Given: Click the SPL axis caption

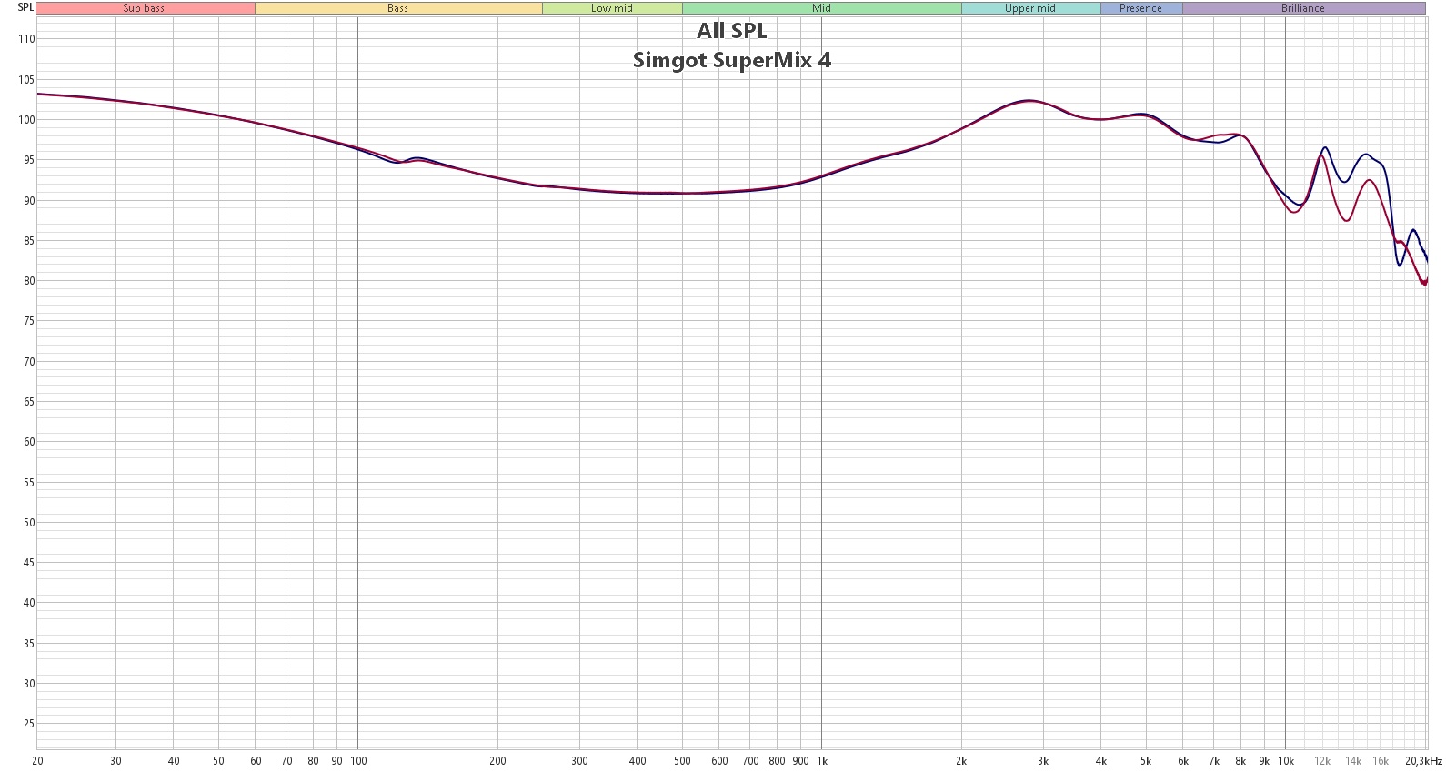Looking at the screenshot, I should (25, 7).
